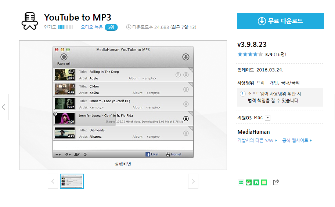Screen dimensions: 335x207
Task: Open the 지원OS Mac dropdown arrow
Action: coord(267,118)
